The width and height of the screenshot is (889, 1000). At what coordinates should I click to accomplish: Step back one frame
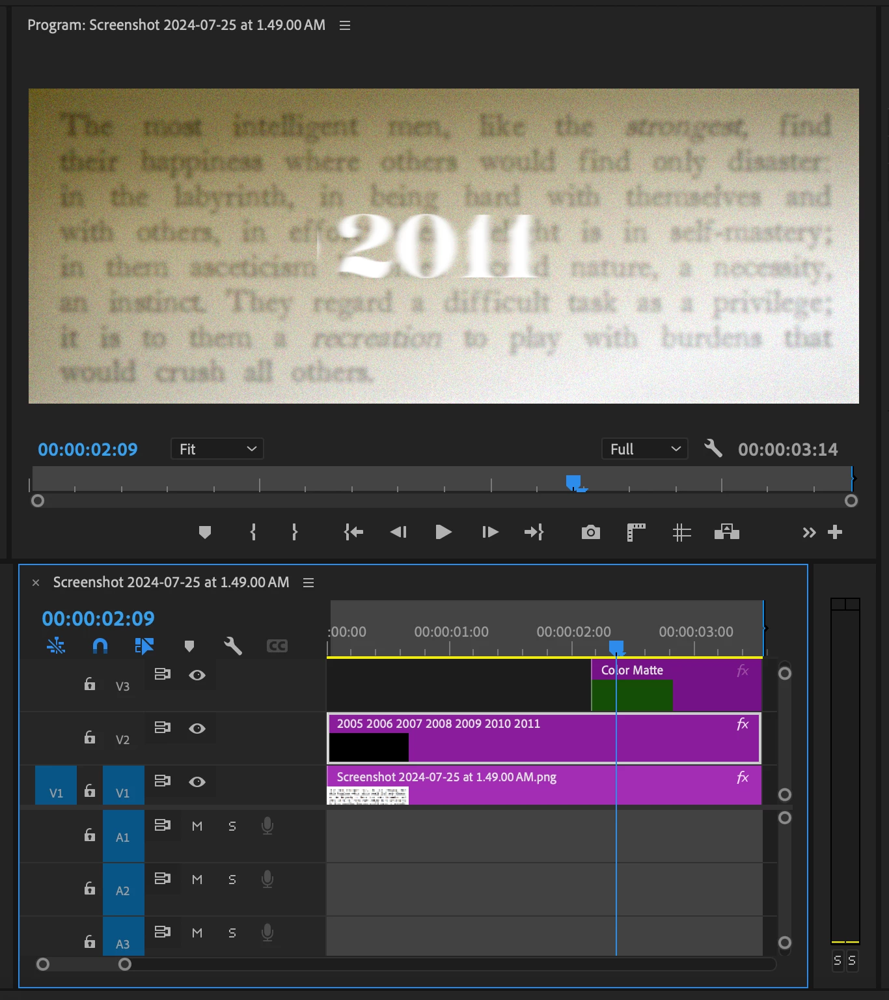(x=398, y=533)
